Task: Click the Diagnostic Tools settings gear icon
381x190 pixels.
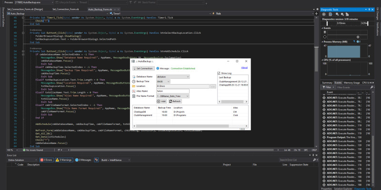Action: (x=324, y=15)
